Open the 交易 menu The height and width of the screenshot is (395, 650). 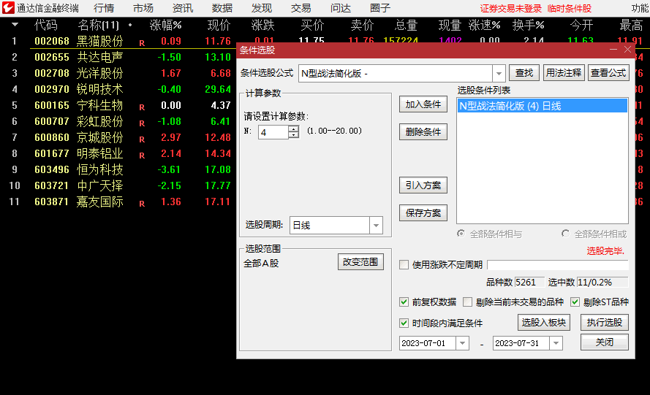point(301,8)
